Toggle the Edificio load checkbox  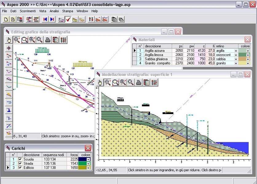click(x=20, y=168)
